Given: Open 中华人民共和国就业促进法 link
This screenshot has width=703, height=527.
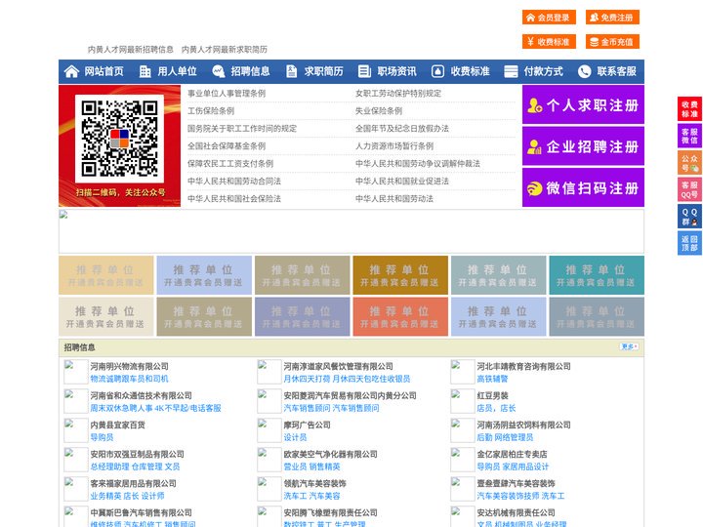Looking at the screenshot, I should click(402, 181).
